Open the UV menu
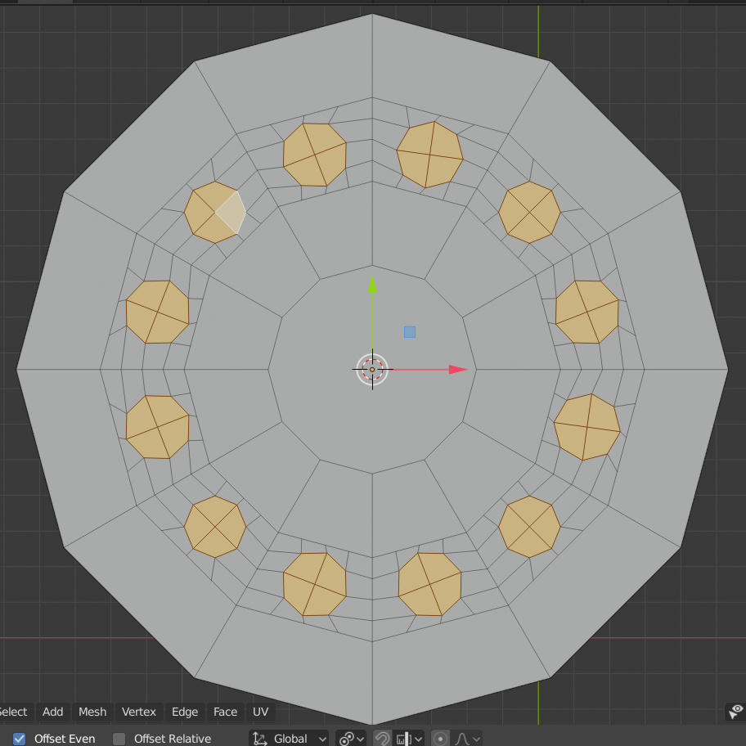The image size is (746, 746). tap(261, 712)
